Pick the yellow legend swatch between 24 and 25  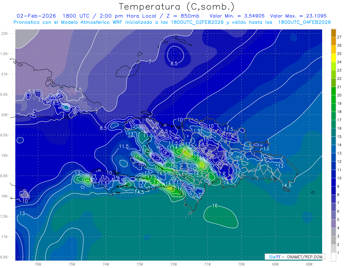pyautogui.click(x=333, y=58)
